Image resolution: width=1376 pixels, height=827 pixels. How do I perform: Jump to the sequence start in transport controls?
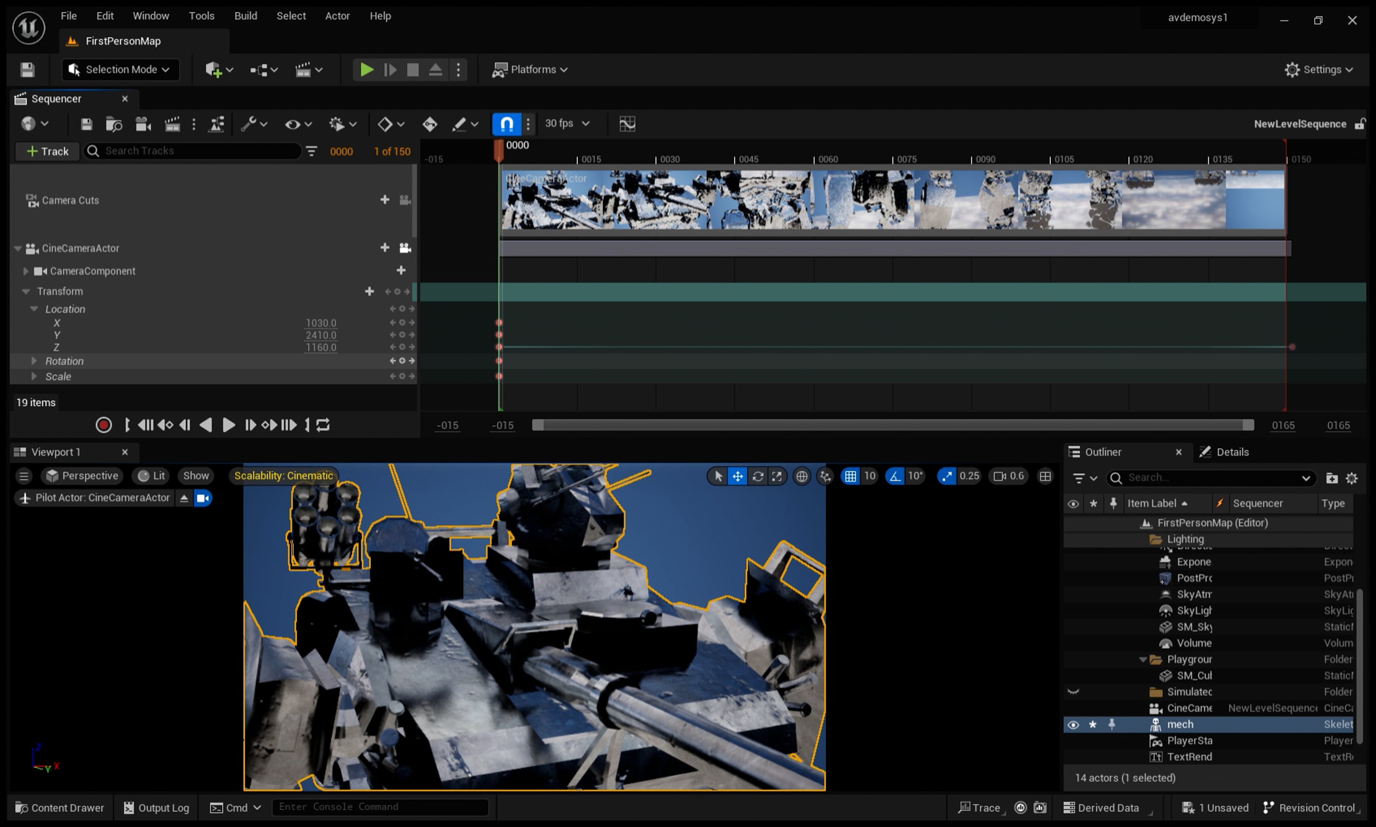[x=145, y=425]
